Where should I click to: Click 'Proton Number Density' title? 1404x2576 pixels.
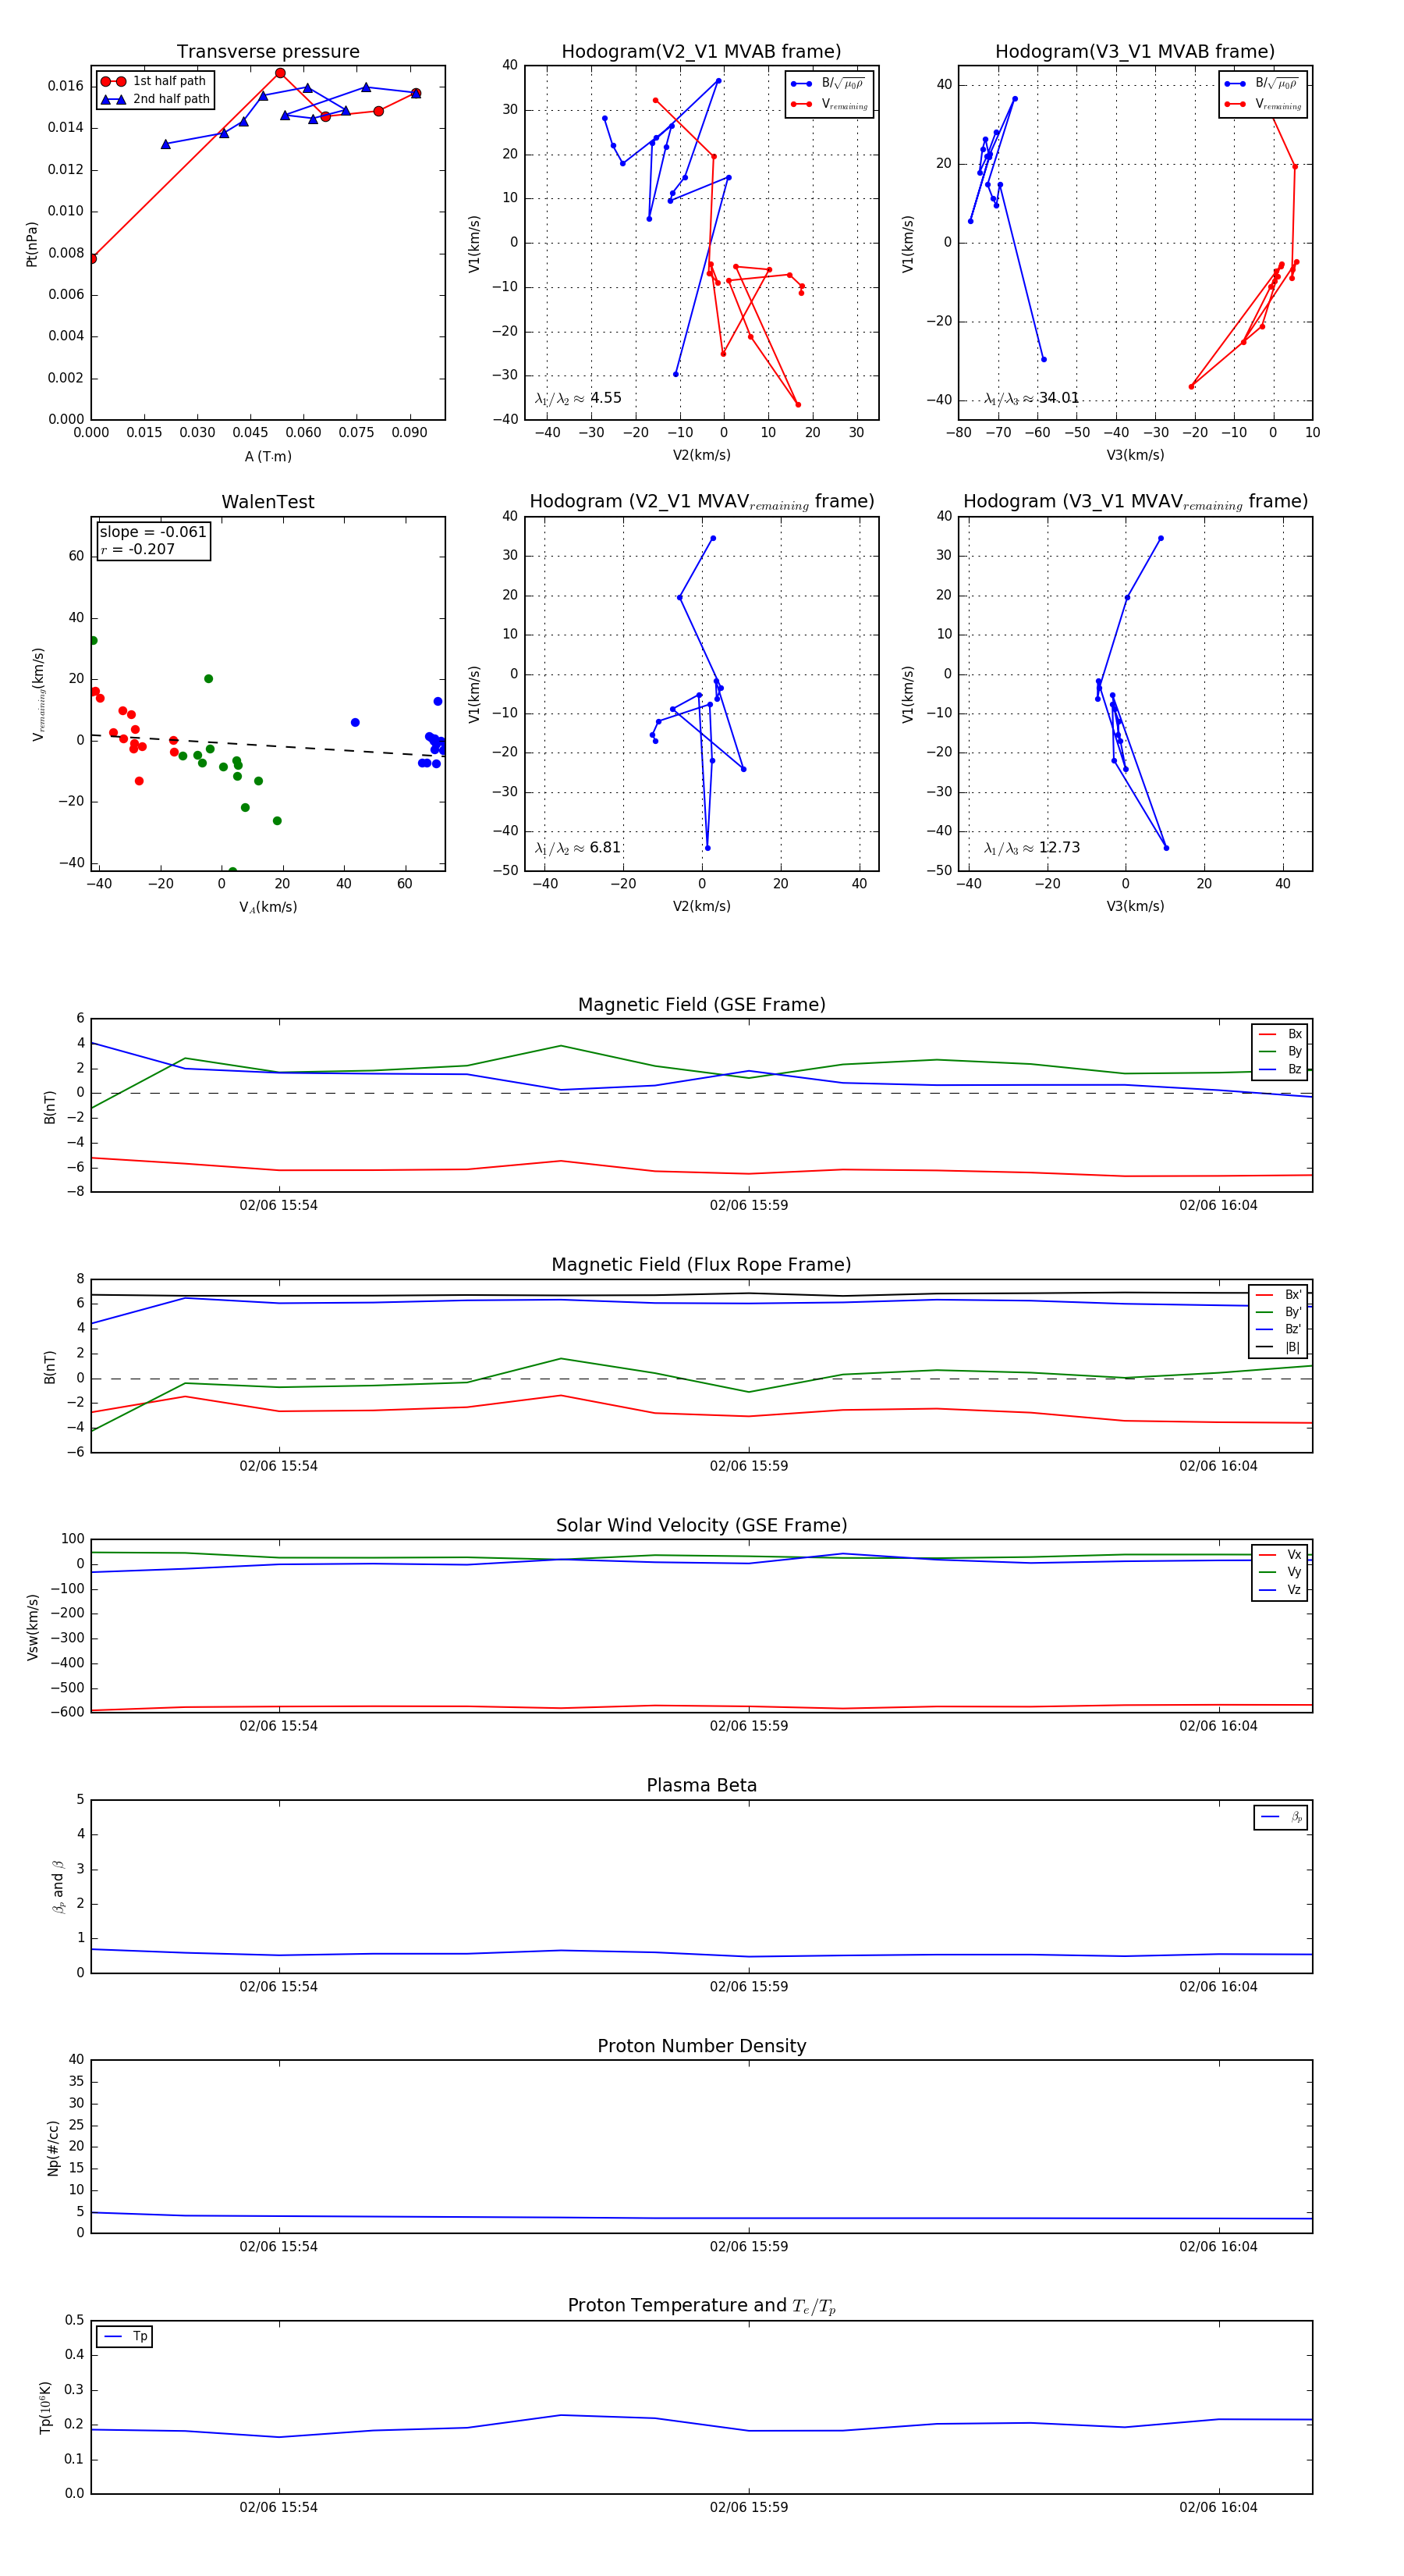[701, 2046]
